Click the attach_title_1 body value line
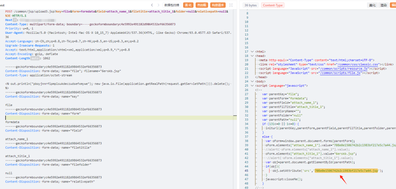Screen dimensions: 396x189 (18, 156)
